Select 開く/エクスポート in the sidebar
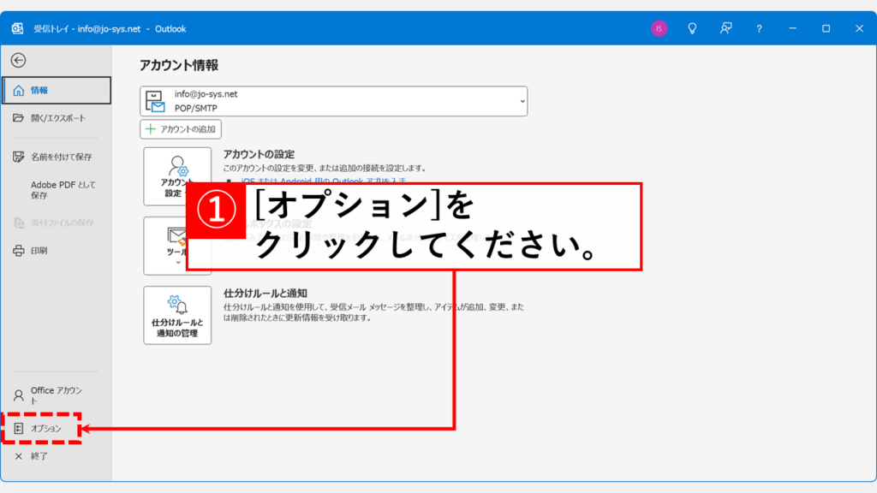The height and width of the screenshot is (493, 877). pyautogui.click(x=57, y=118)
